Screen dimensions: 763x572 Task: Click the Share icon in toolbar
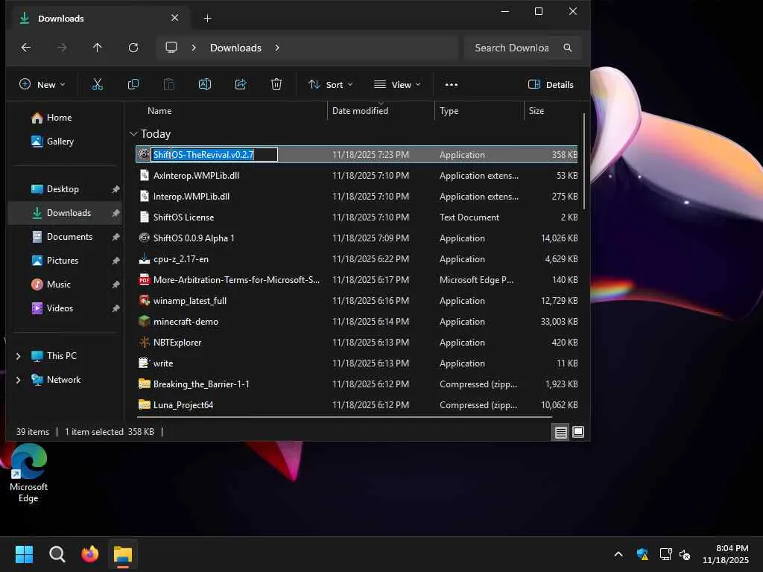coord(241,85)
